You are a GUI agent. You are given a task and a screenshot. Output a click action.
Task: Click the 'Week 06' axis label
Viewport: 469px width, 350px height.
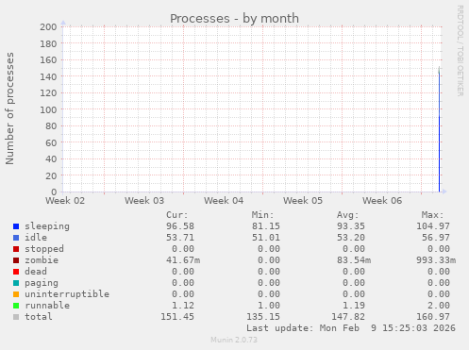pos(382,201)
